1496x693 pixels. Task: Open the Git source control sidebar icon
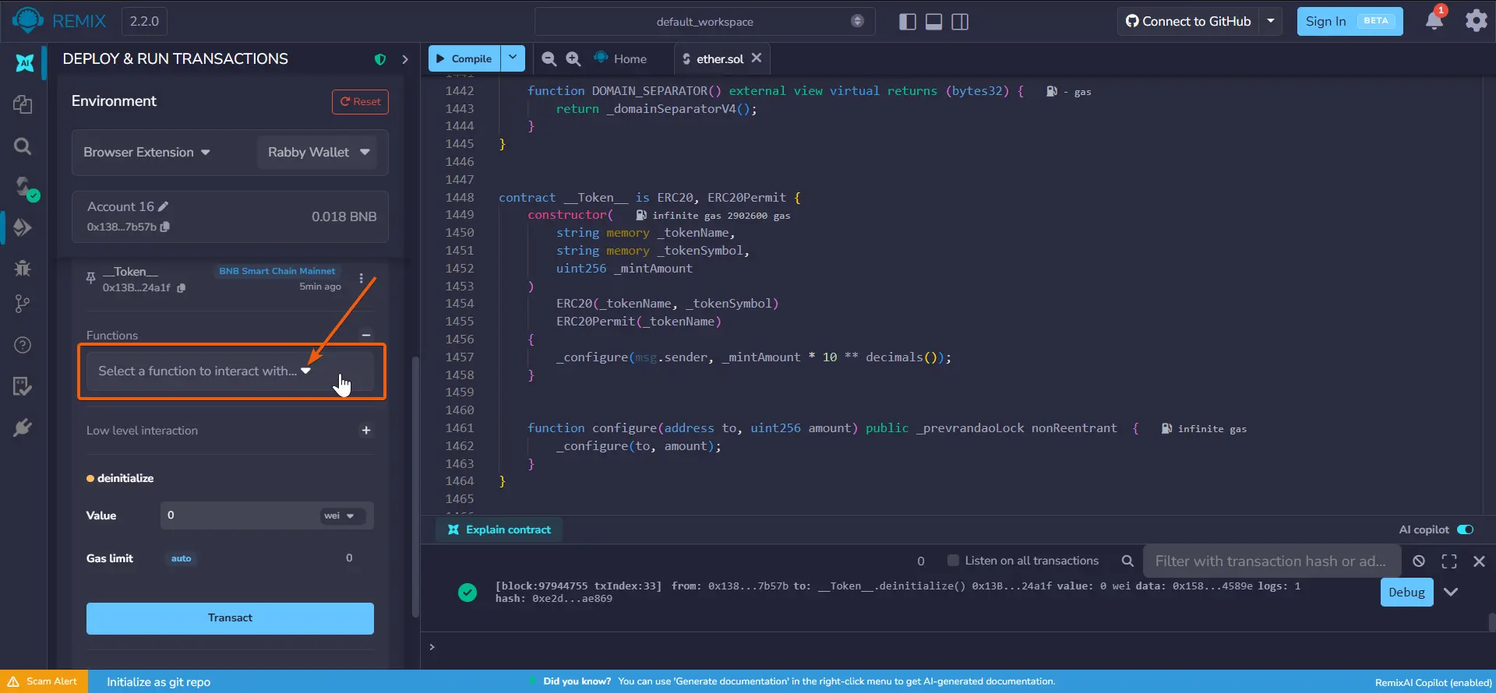(x=23, y=304)
